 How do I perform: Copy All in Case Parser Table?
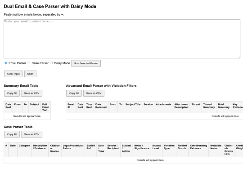(x=12, y=134)
